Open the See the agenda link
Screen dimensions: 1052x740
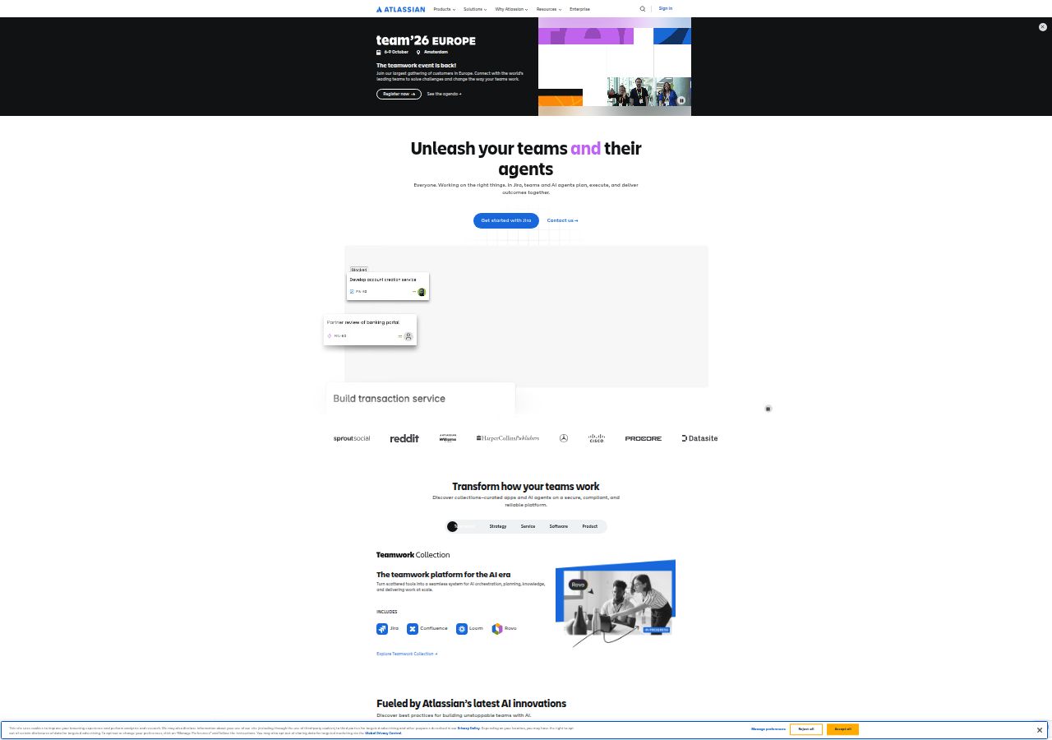coord(444,94)
